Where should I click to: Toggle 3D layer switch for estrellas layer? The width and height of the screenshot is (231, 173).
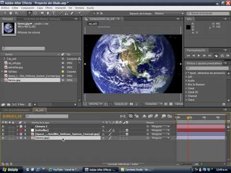point(127,130)
